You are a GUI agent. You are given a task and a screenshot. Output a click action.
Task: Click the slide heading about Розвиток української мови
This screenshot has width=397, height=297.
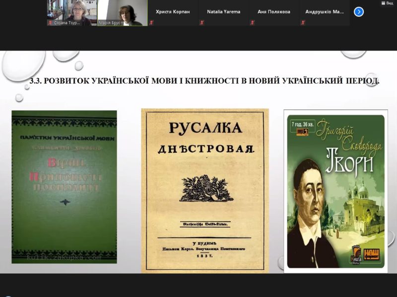(204, 81)
